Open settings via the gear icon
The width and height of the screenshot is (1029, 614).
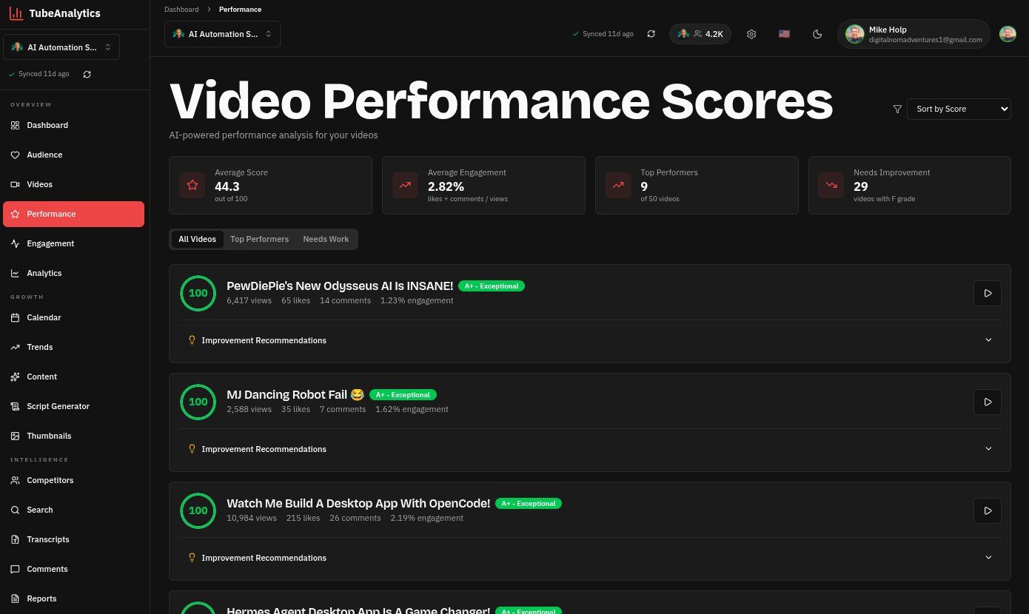(x=751, y=34)
